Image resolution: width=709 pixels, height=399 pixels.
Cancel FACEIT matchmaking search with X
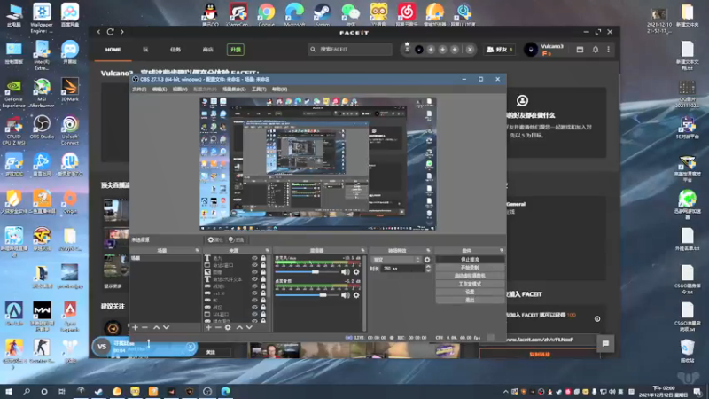tap(191, 347)
